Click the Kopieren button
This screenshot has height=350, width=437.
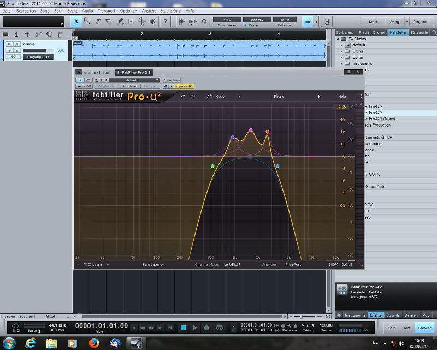(x=130, y=86)
